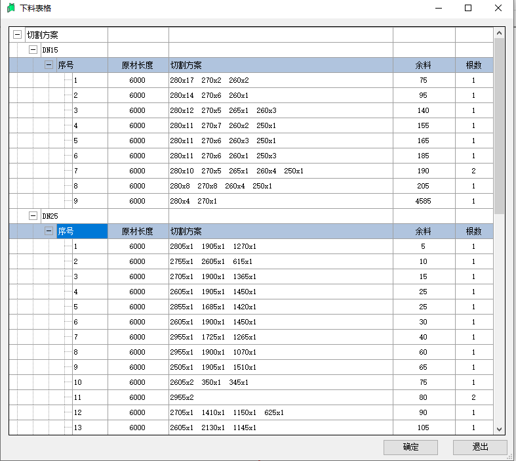Click the green app icon in title bar

point(10,9)
